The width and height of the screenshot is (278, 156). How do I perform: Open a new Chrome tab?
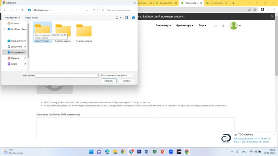[233, 3]
